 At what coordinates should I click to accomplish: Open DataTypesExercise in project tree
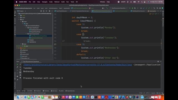[36, 30]
